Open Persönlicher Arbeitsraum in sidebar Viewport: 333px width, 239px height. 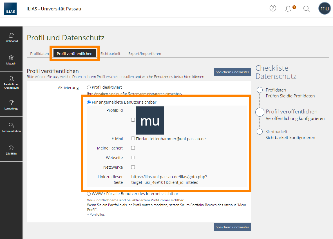(x=11, y=83)
